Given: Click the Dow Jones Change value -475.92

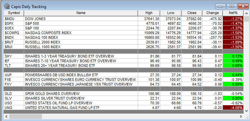Looking at the screenshot, I should [x=212, y=19].
